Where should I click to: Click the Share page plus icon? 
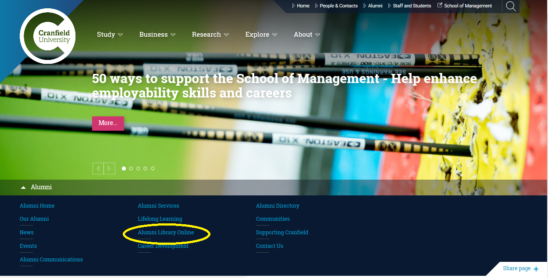(x=536, y=269)
